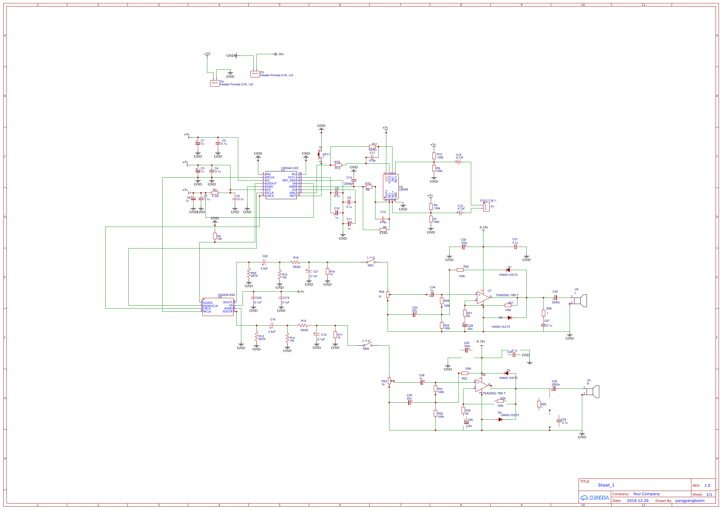Click the SW1 switch symbol
Screen dimensions: 722x510
371,262
